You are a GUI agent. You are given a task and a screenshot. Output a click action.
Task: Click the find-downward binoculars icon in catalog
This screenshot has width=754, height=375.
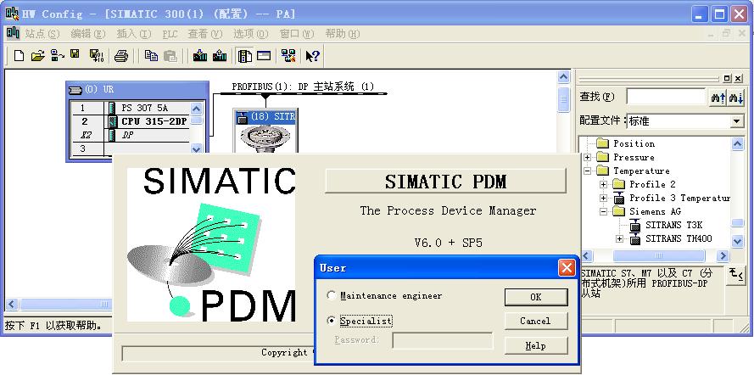(x=735, y=98)
